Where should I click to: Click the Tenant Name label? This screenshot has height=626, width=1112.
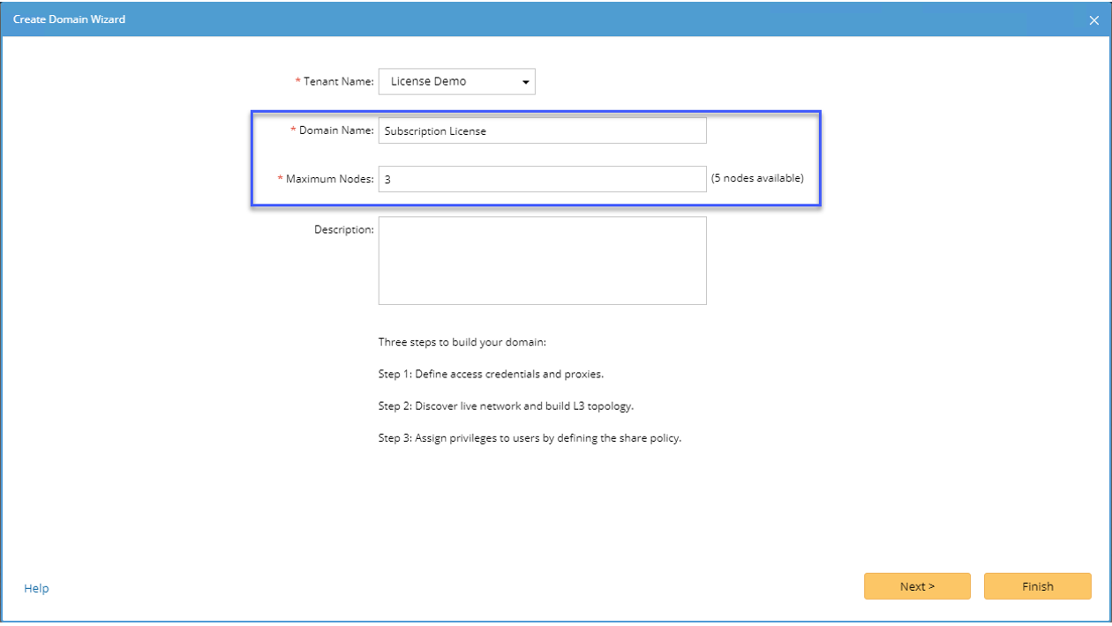point(339,81)
